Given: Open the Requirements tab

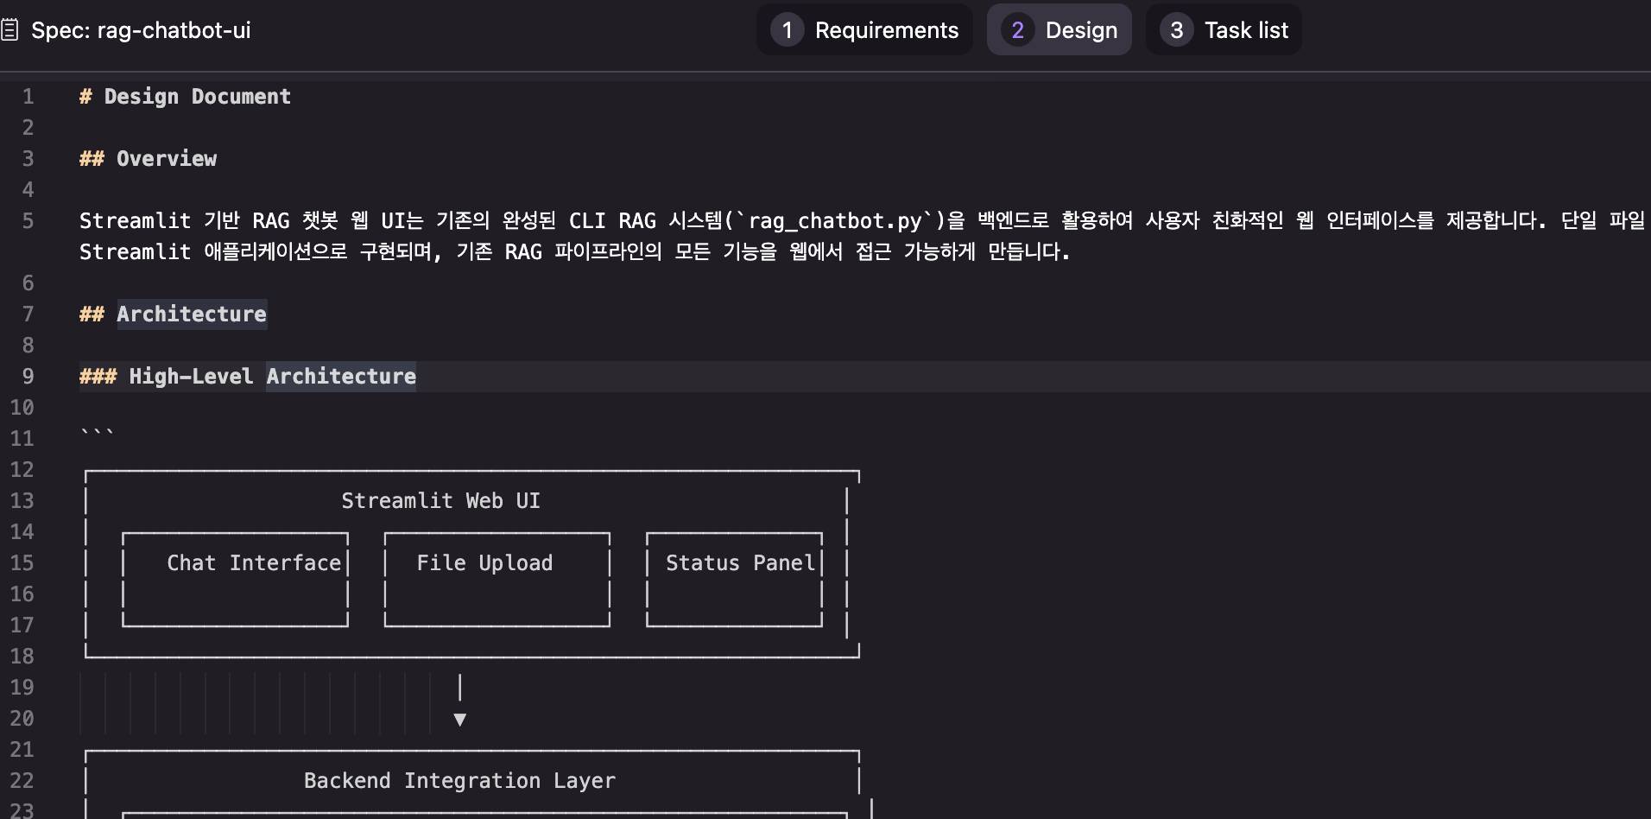Looking at the screenshot, I should (864, 29).
